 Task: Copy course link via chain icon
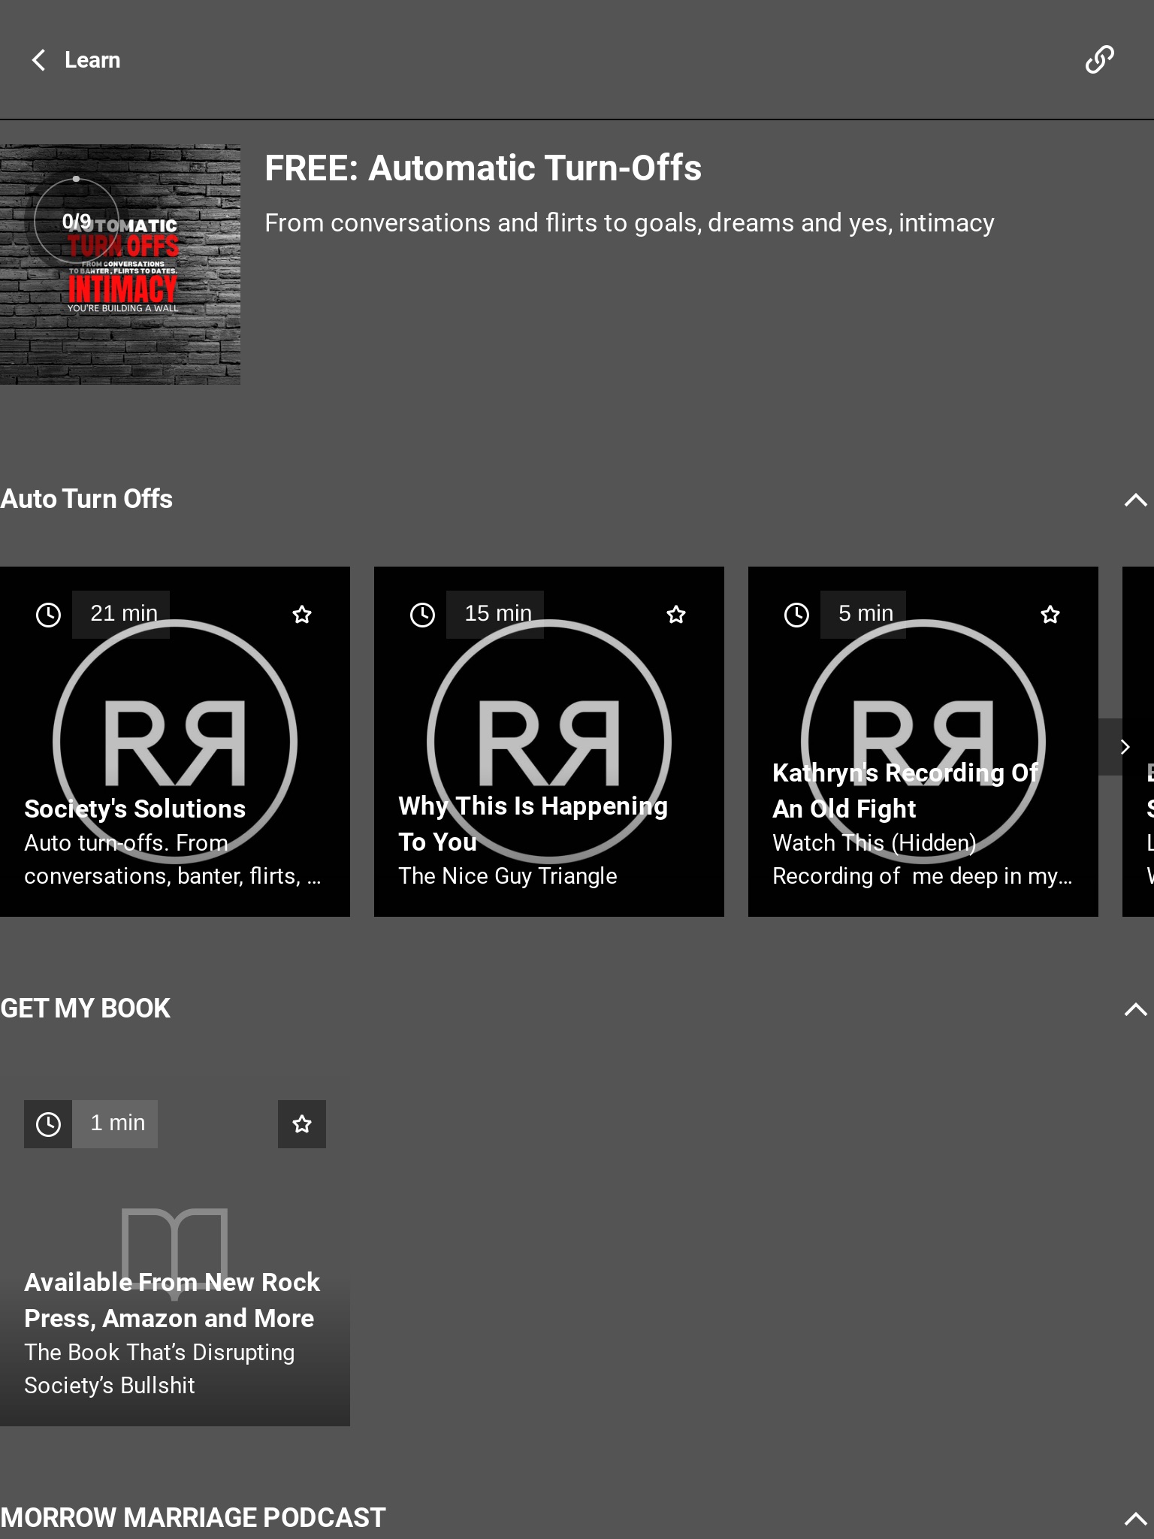(x=1099, y=60)
